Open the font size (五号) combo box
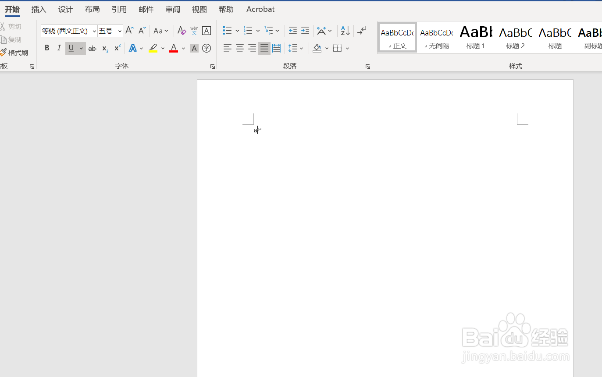 pyautogui.click(x=110, y=31)
